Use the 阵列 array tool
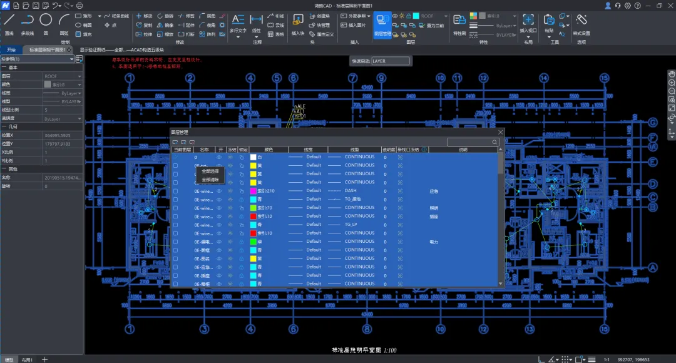This screenshot has width=676, height=363. [x=207, y=34]
